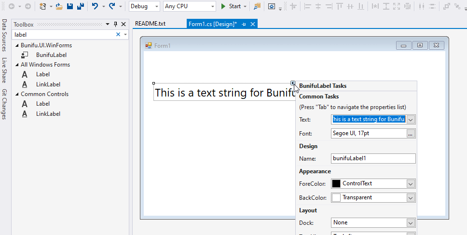The width and height of the screenshot is (467, 235).
Task: Open the Redo history dropdown arrow
Action: [x=121, y=6]
